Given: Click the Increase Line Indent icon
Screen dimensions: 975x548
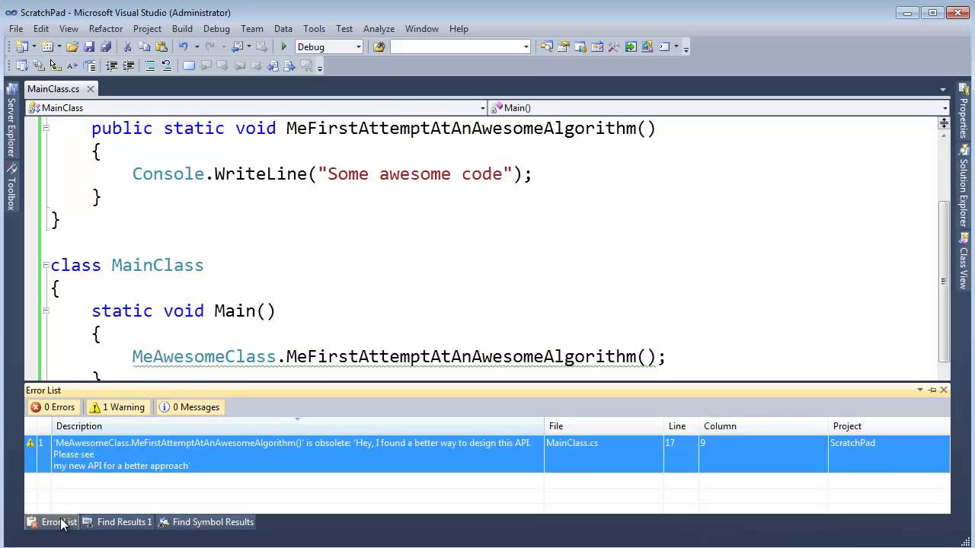Looking at the screenshot, I should pos(128,65).
